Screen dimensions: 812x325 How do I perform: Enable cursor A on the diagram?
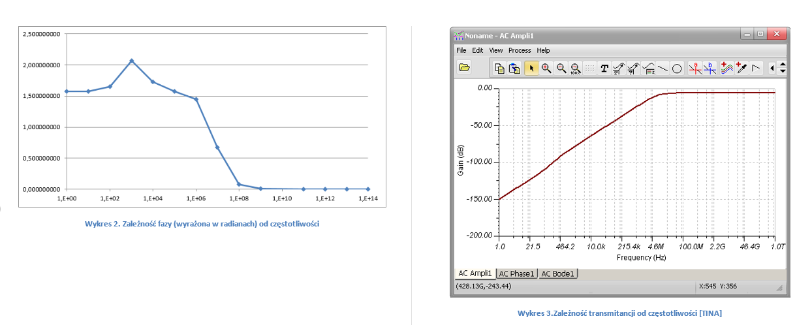pyautogui.click(x=696, y=67)
